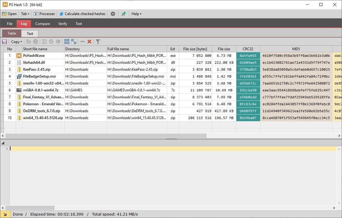The width and height of the screenshot is (342, 218).
Task: Sort by the Short file name column header
Action: click(43, 49)
